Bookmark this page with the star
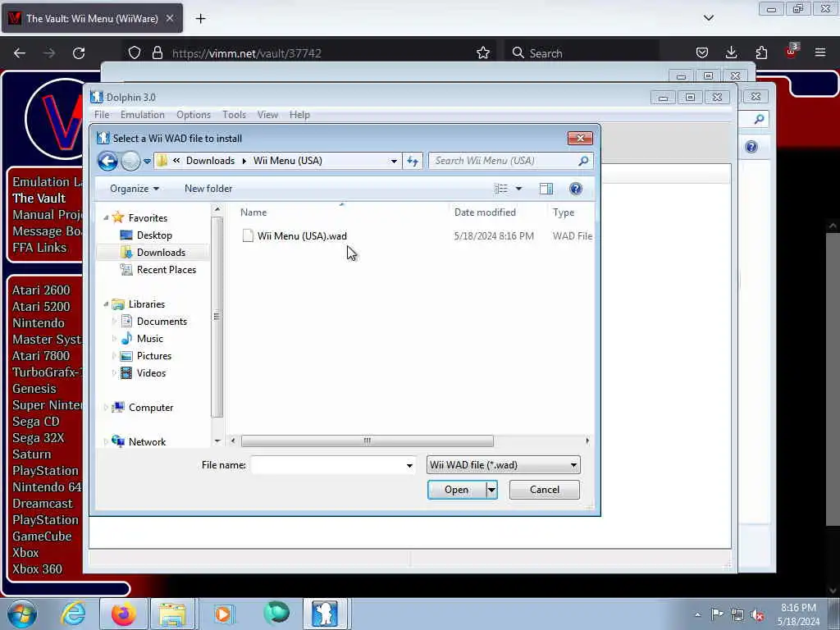This screenshot has height=630, width=840. [482, 53]
